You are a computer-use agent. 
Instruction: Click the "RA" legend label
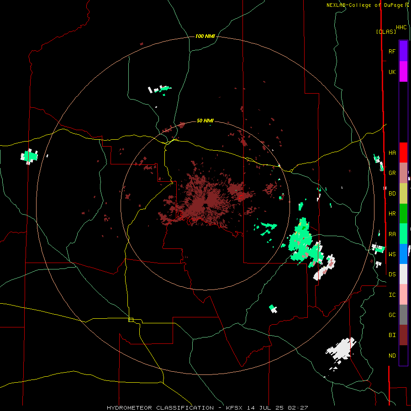tap(392, 234)
